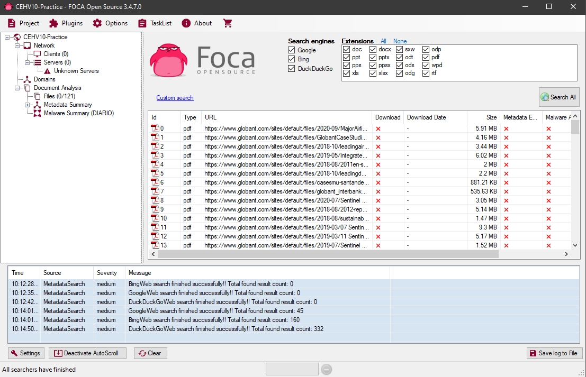Click the shopping cart icon in toolbar
This screenshot has height=377, width=586.
tap(228, 23)
